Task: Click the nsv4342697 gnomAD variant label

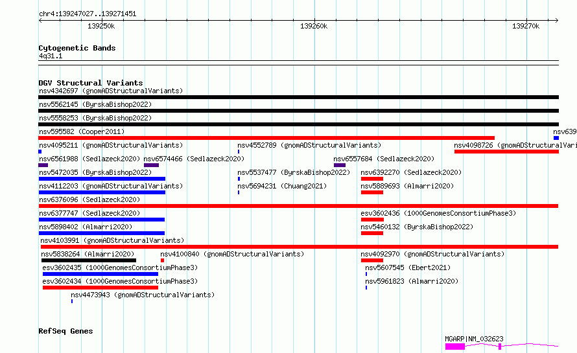Action: click(111, 91)
